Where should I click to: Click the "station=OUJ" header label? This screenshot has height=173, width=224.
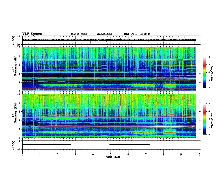click(x=105, y=34)
